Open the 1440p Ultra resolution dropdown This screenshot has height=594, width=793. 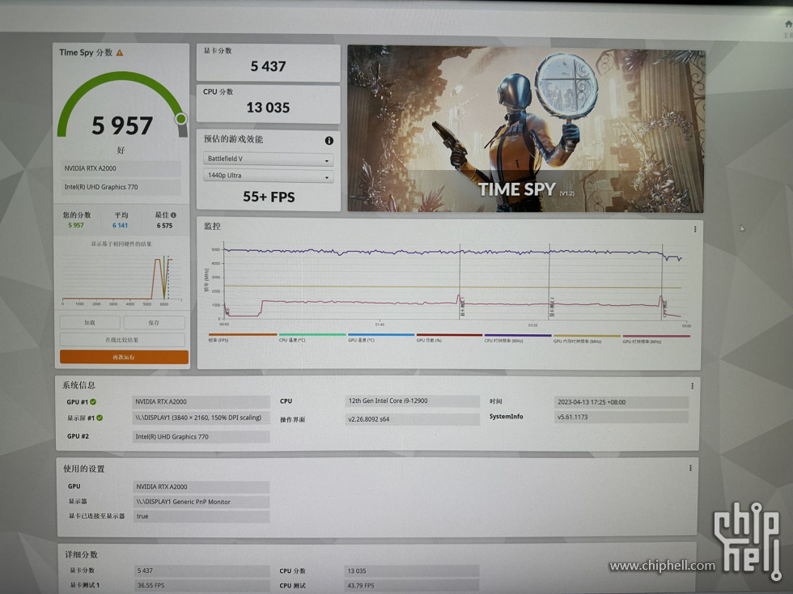click(x=268, y=176)
